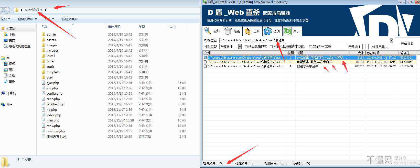The width and height of the screenshot is (420, 168).
Task: Open the 隔离 quarantine tab icon
Action: (x=228, y=31)
